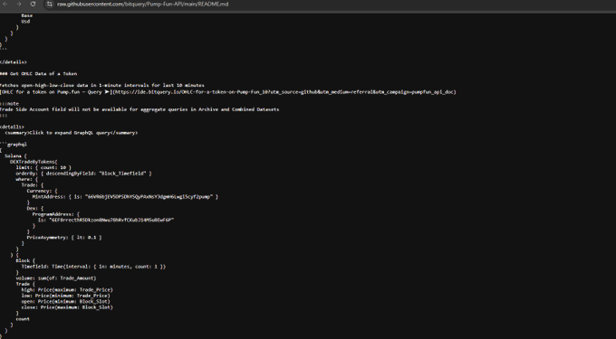Click the ide.bitquery.io OHLC query URL text
This screenshot has height=339, width=616.
(284, 92)
